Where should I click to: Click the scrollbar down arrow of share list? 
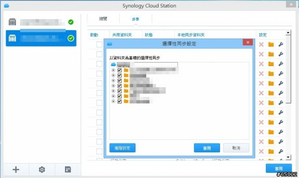[x=288, y=157]
